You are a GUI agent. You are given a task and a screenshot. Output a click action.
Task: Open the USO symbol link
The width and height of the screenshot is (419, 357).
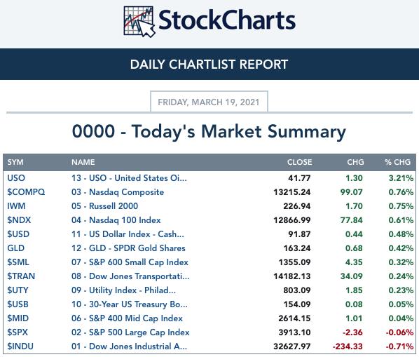16,178
